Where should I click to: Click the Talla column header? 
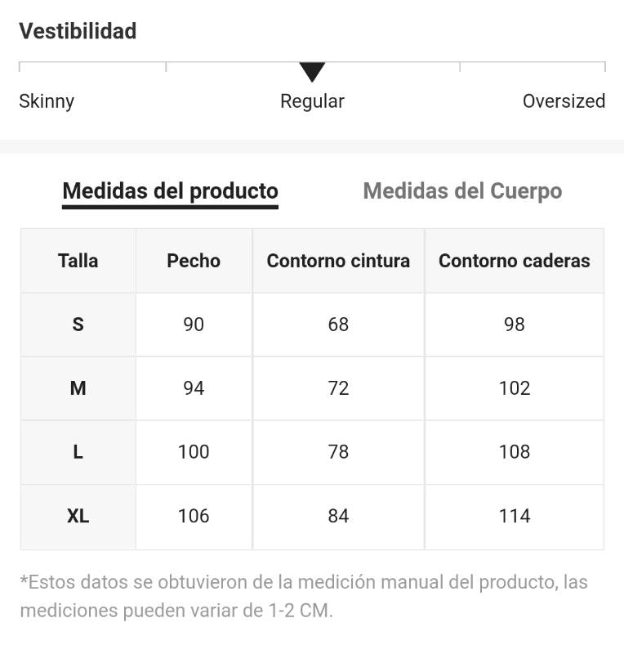(x=78, y=261)
